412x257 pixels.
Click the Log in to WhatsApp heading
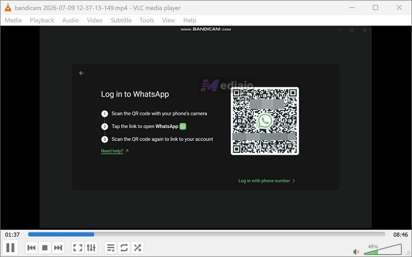135,94
